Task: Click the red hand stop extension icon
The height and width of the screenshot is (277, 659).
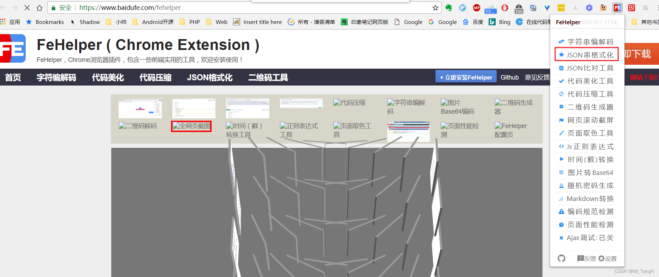Action: click(505, 8)
